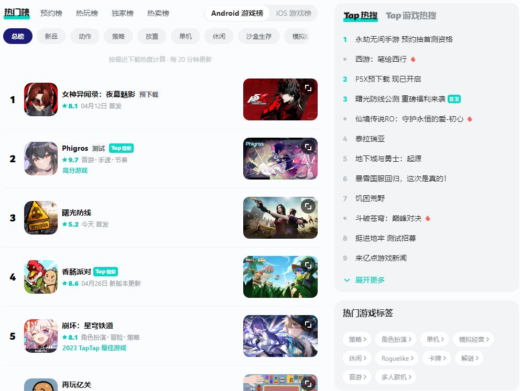This screenshot has height=391, width=520.
Task: Switch to iOS 游戏榜
Action: 294,13
